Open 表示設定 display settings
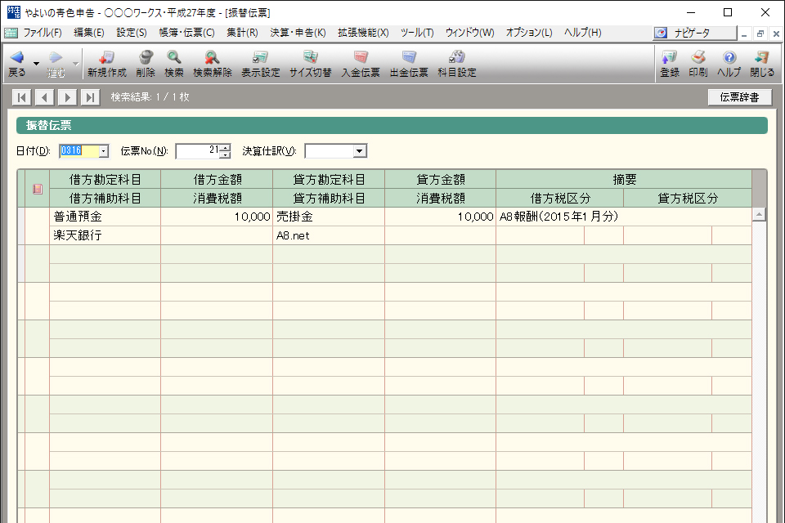 [x=260, y=64]
